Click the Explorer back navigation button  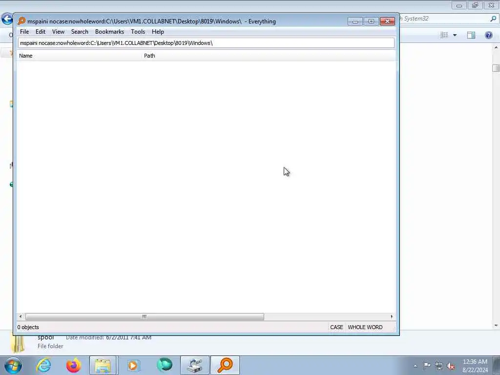coord(7,19)
